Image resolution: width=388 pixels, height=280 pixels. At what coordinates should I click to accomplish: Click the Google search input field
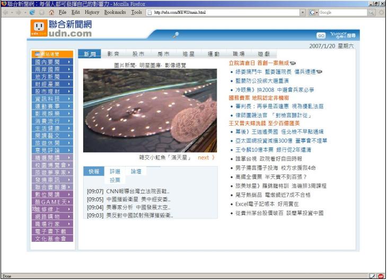coord(343,12)
